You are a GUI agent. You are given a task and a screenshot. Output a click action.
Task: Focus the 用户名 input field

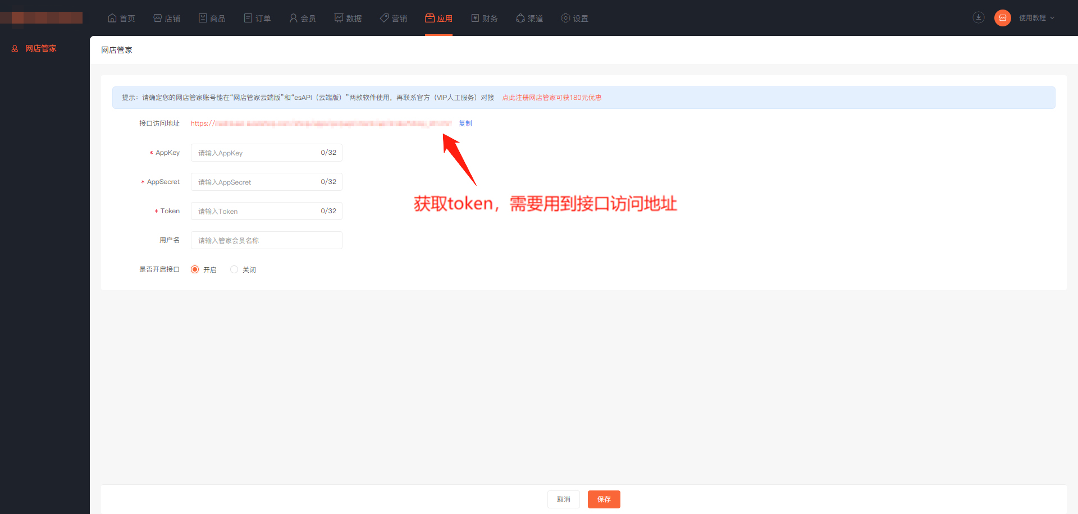[267, 240]
